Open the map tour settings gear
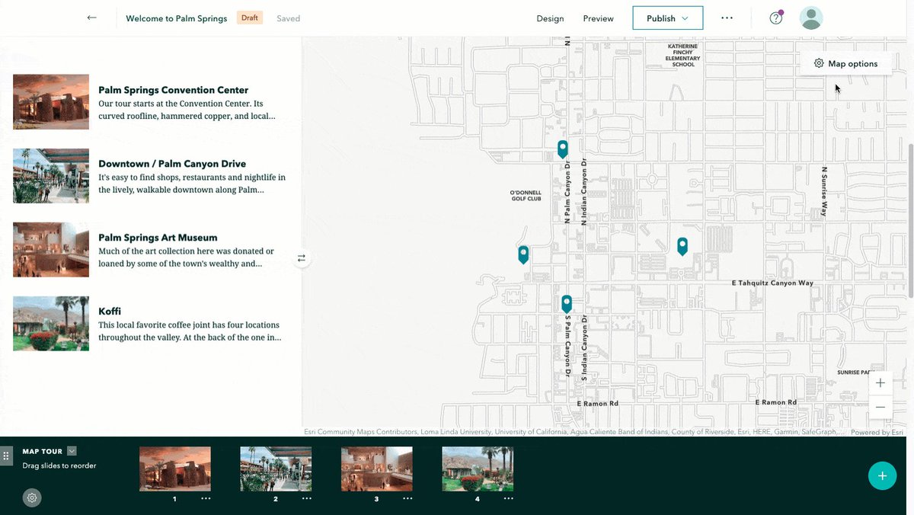914x515 pixels. pos(31,497)
